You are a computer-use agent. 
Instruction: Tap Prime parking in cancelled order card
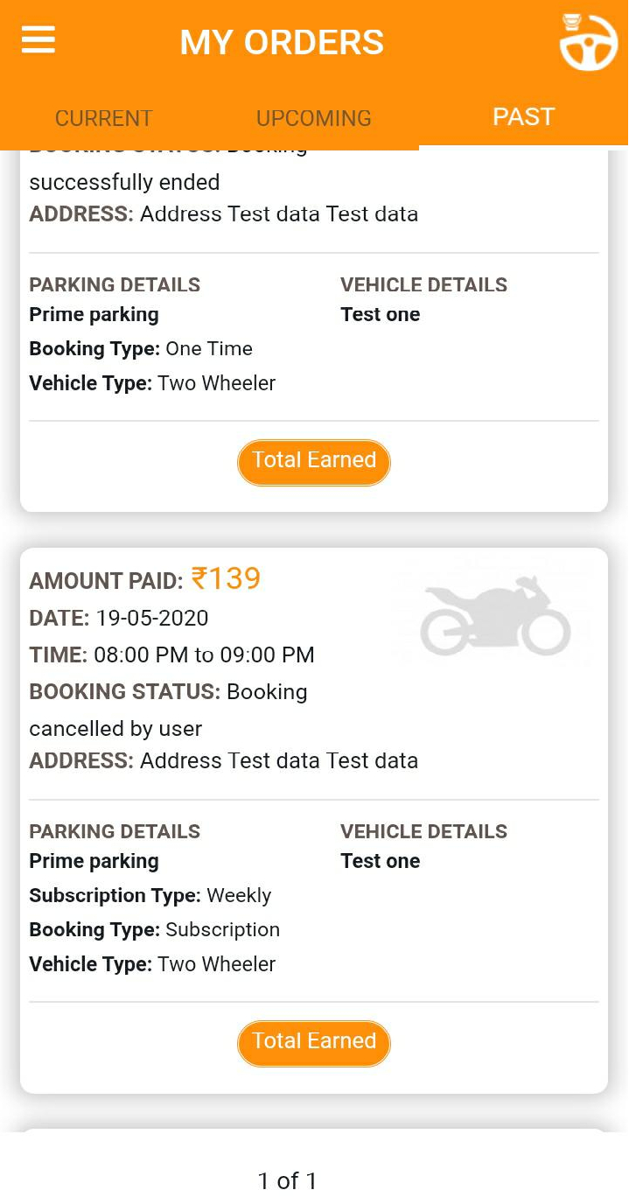tap(94, 861)
